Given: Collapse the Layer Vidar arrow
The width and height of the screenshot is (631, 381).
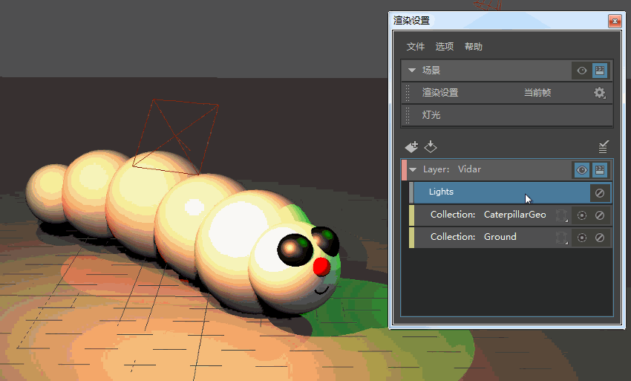Looking at the screenshot, I should pos(413,169).
